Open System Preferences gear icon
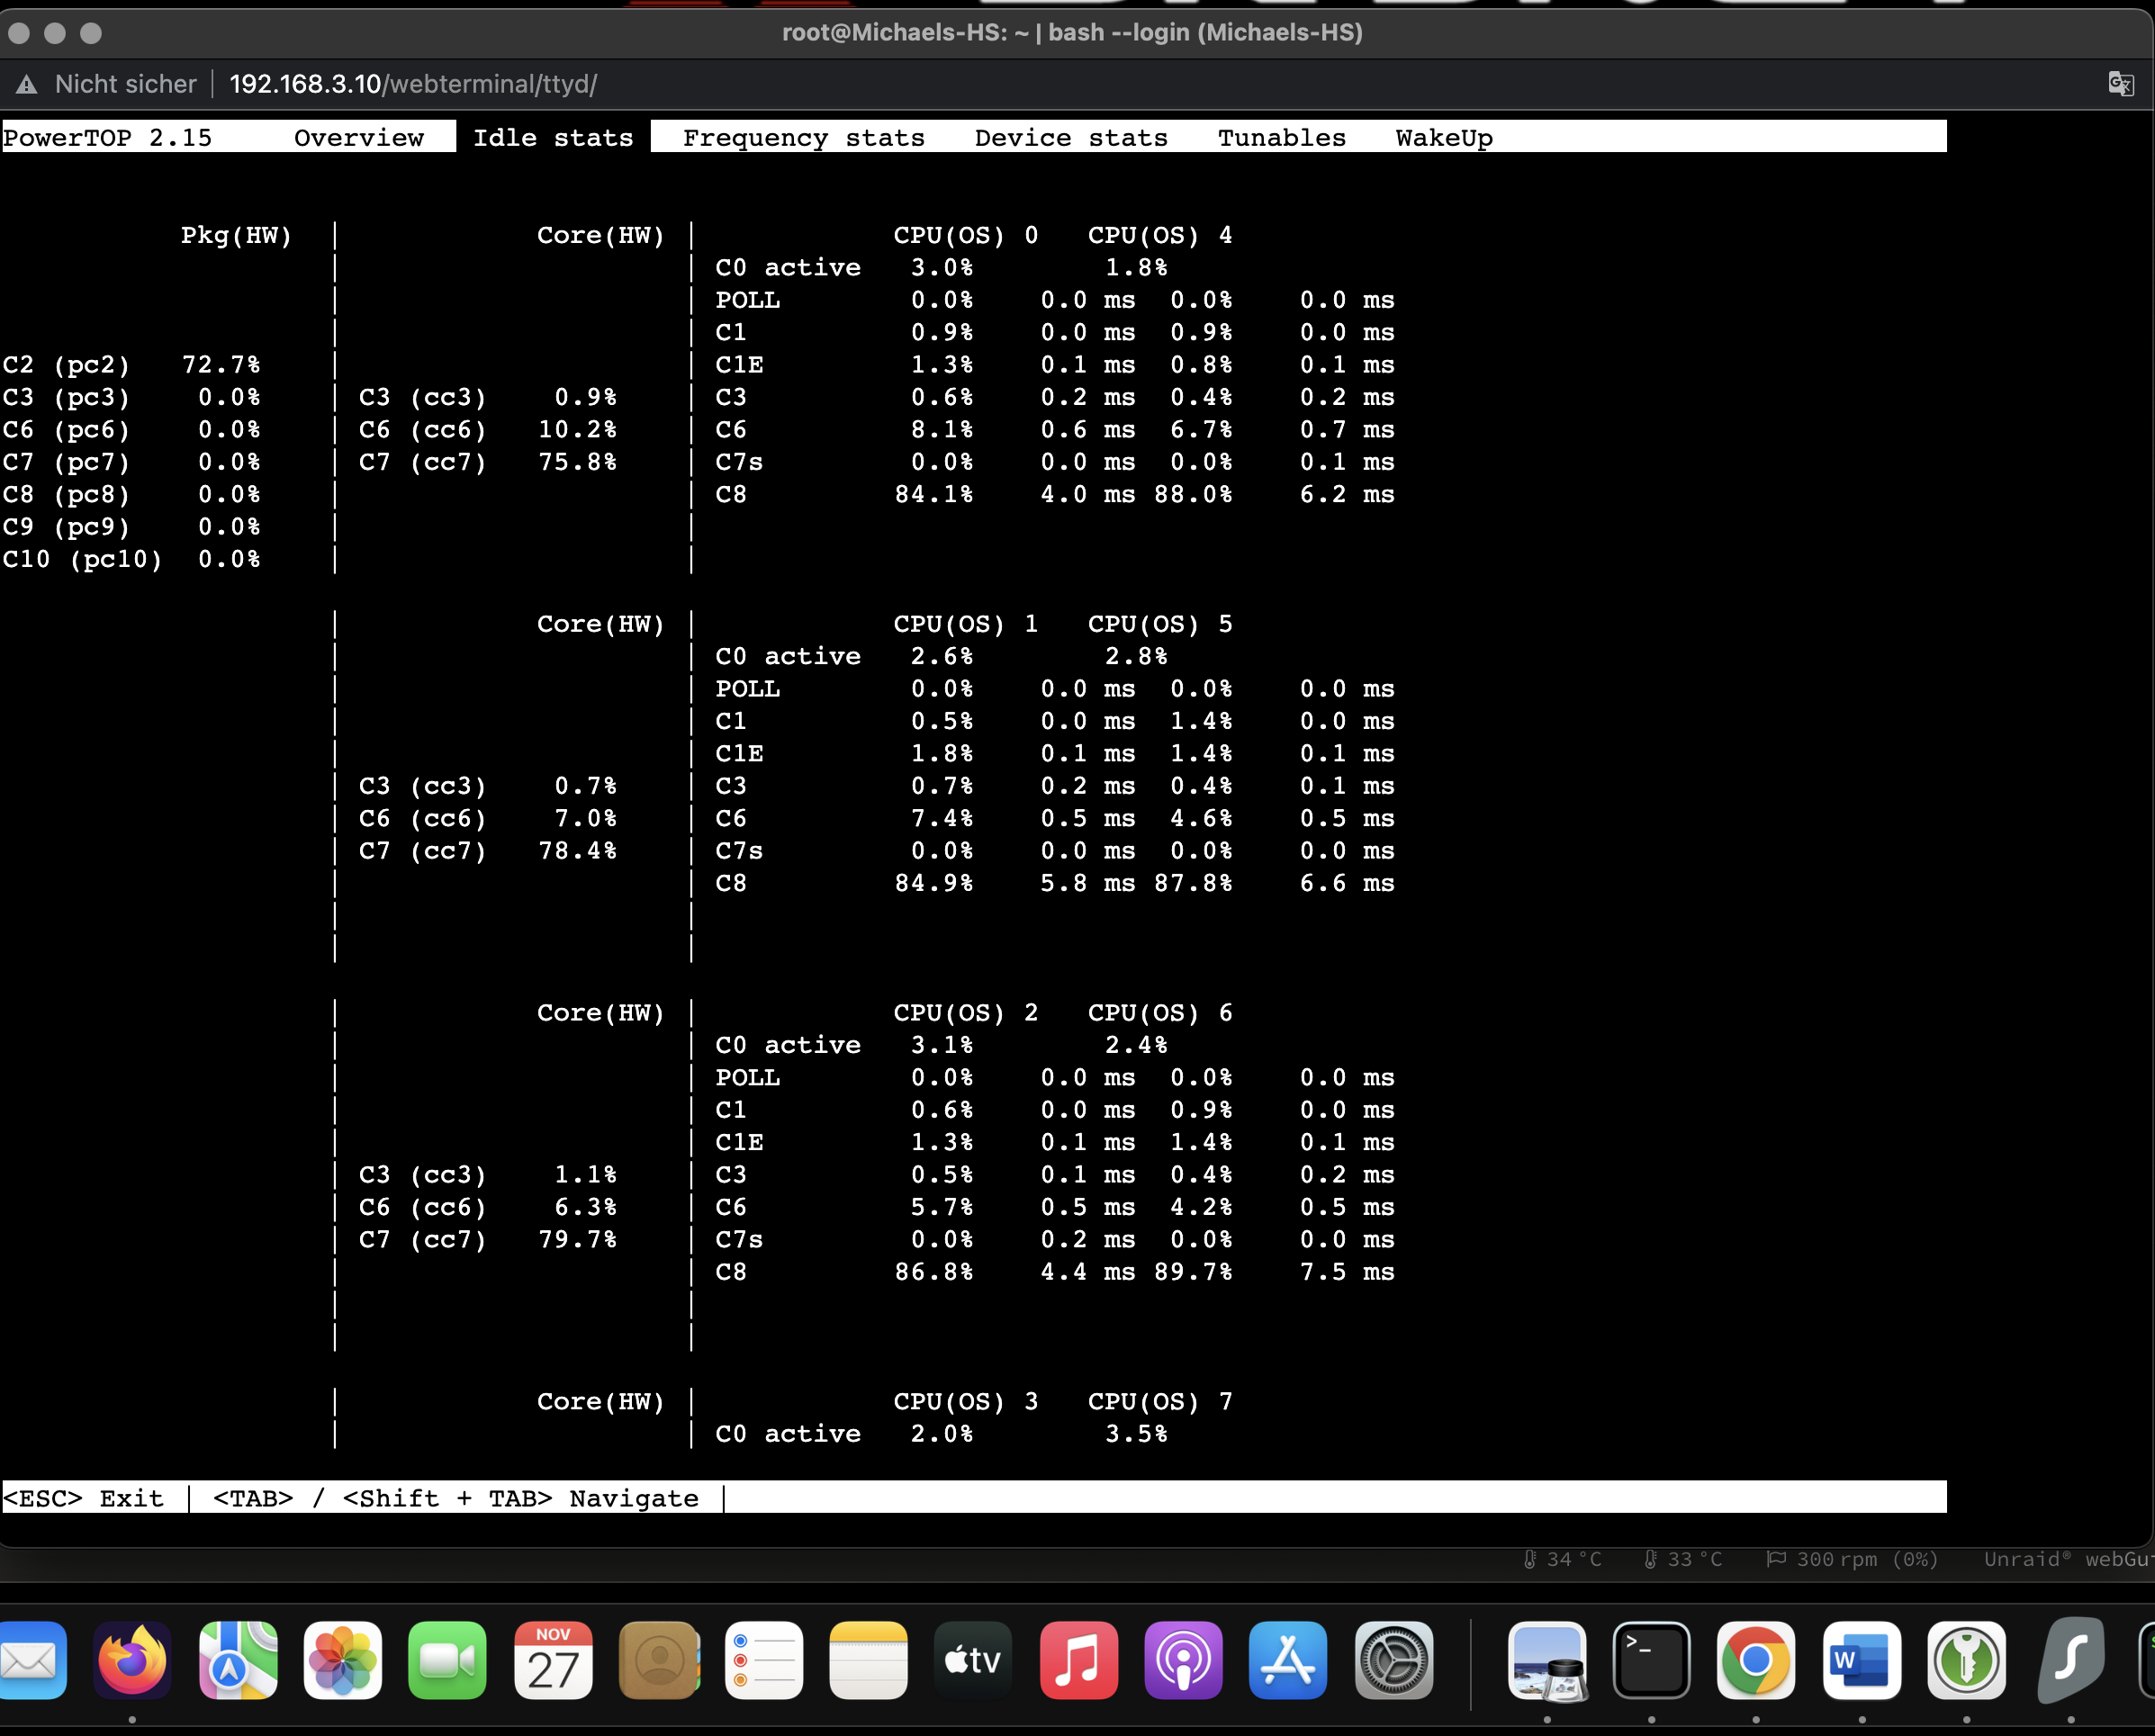 (1393, 1660)
